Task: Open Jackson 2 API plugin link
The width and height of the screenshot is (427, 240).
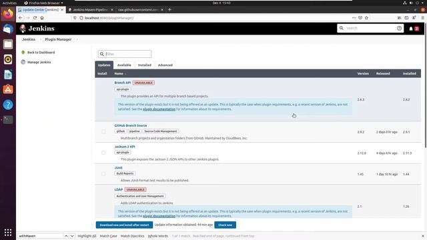Action: [x=125, y=147]
